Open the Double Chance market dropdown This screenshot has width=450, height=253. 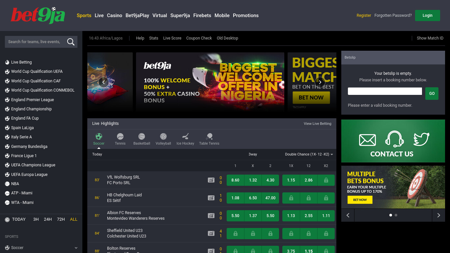[309, 154]
